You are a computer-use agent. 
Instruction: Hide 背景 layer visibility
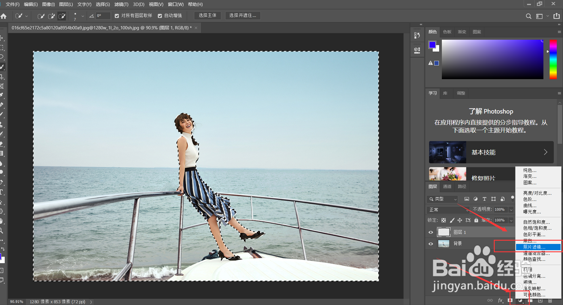pyautogui.click(x=431, y=244)
